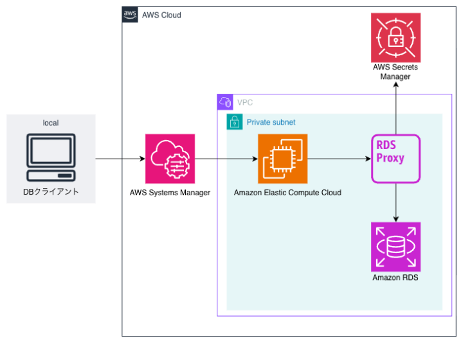This screenshot has width=463, height=343.
Task: Click the AWS logo in the Cloud header
Action: click(130, 15)
